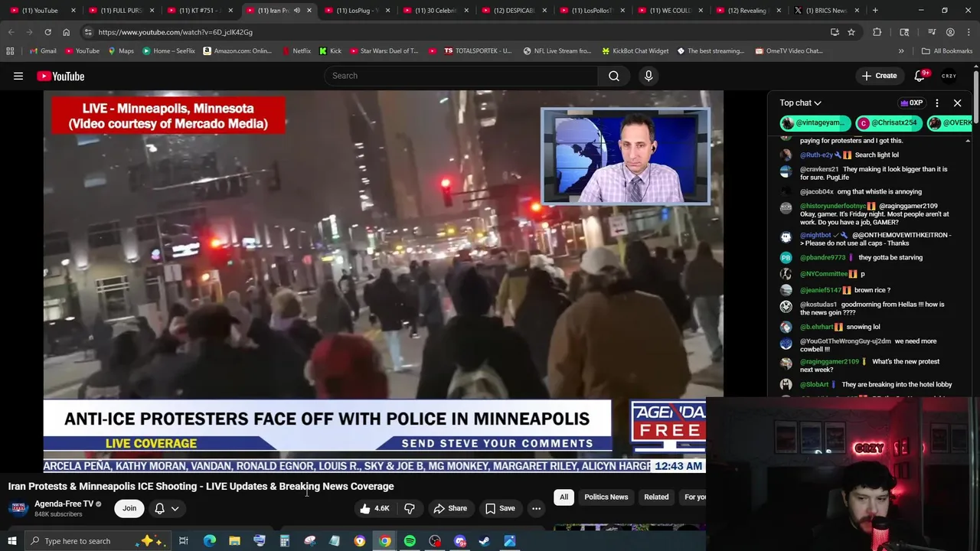Open the Agenda-Free TV channel name link
Image resolution: width=980 pixels, height=551 pixels.
(64, 504)
